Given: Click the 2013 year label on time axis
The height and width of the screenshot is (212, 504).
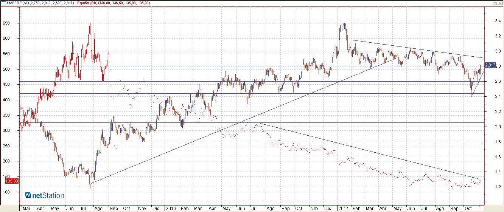Looking at the screenshot, I should coord(171,208).
